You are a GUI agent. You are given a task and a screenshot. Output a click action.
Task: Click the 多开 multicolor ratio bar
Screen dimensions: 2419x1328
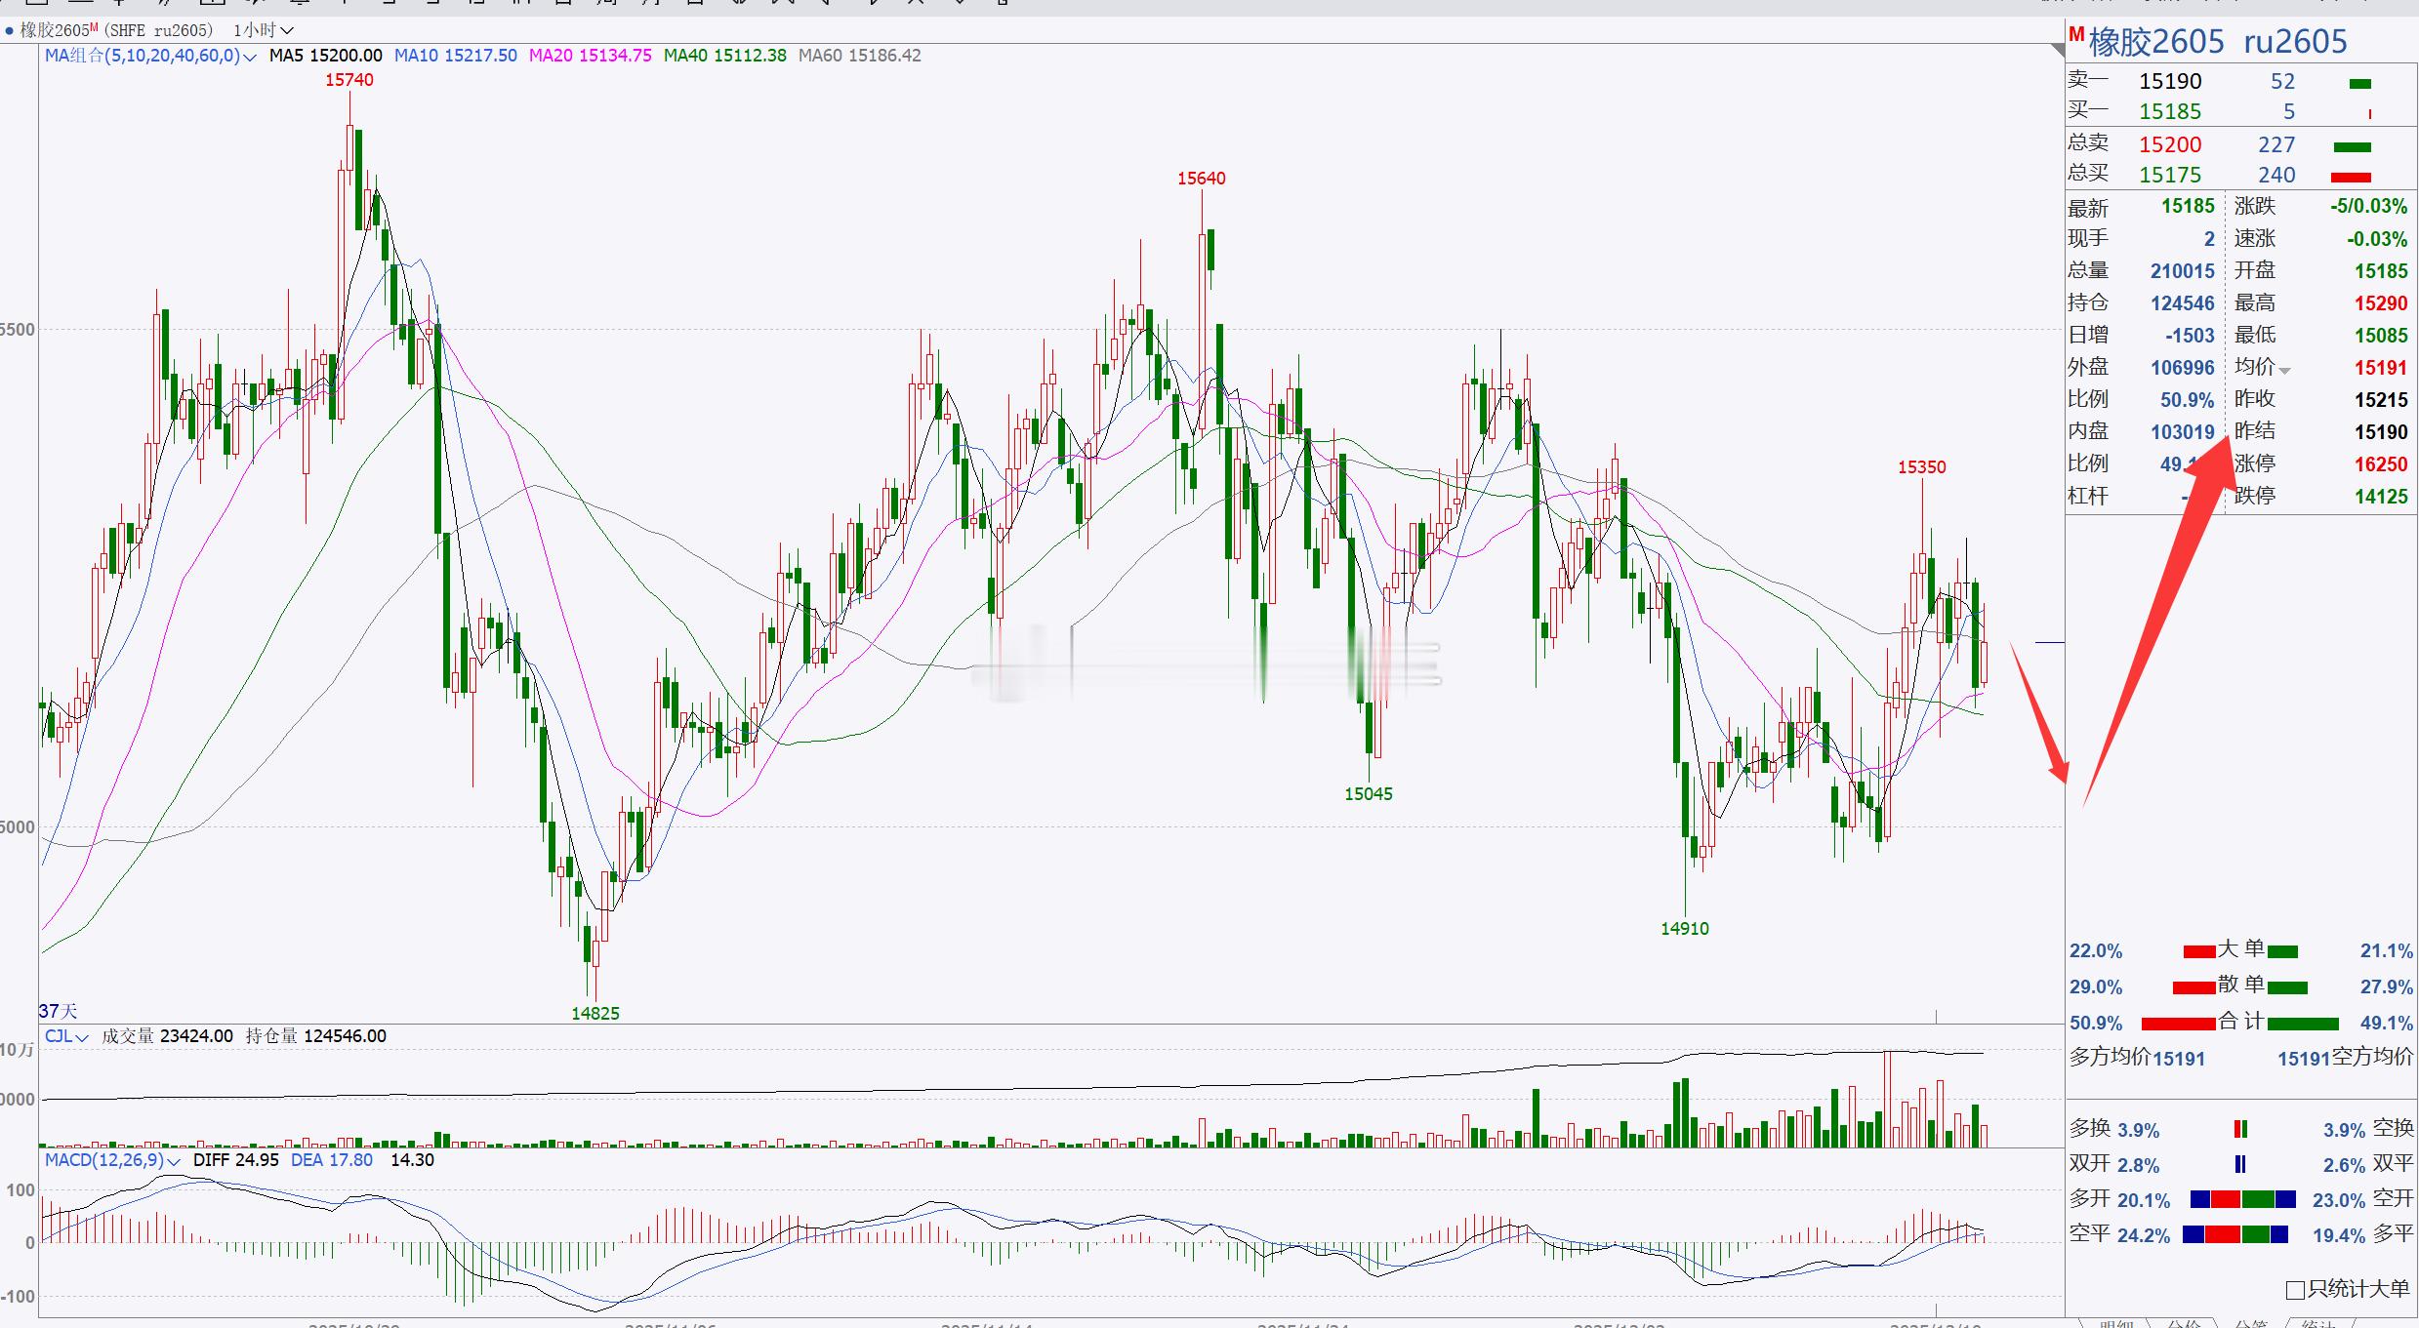(2241, 1199)
